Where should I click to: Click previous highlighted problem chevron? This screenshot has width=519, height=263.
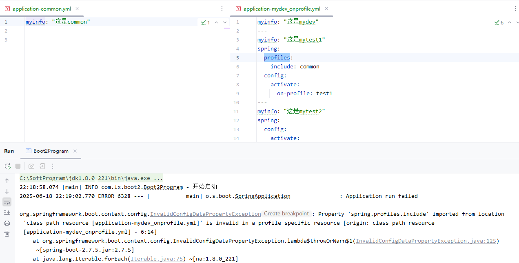click(x=216, y=22)
